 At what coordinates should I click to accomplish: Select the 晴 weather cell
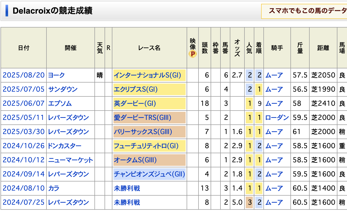coord(100,75)
